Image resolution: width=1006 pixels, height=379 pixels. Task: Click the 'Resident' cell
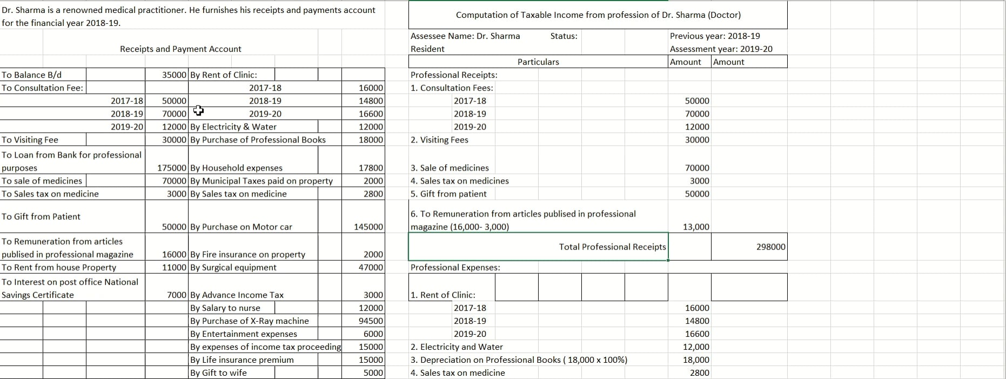(x=427, y=49)
